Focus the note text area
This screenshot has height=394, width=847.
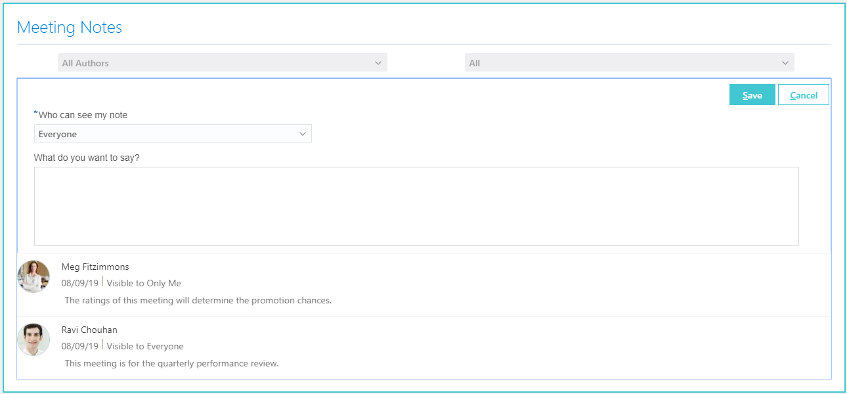416,206
